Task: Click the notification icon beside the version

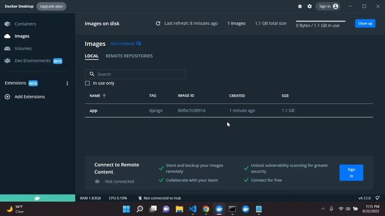Action: pyautogui.click(x=377, y=198)
